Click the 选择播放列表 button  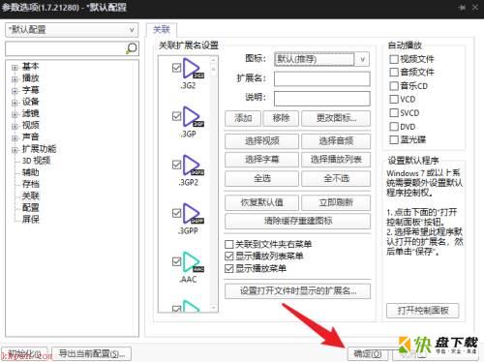point(336,160)
